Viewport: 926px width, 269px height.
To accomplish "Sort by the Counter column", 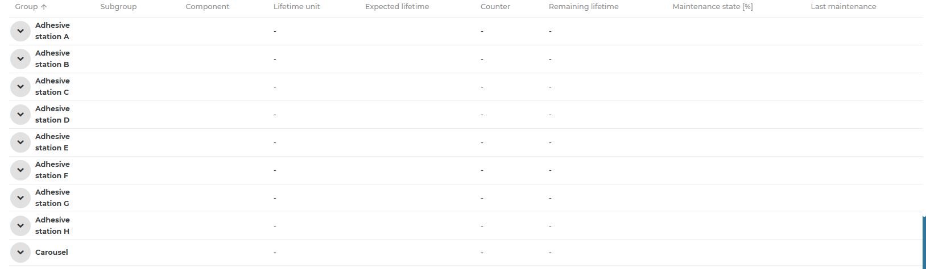I will pyautogui.click(x=495, y=7).
